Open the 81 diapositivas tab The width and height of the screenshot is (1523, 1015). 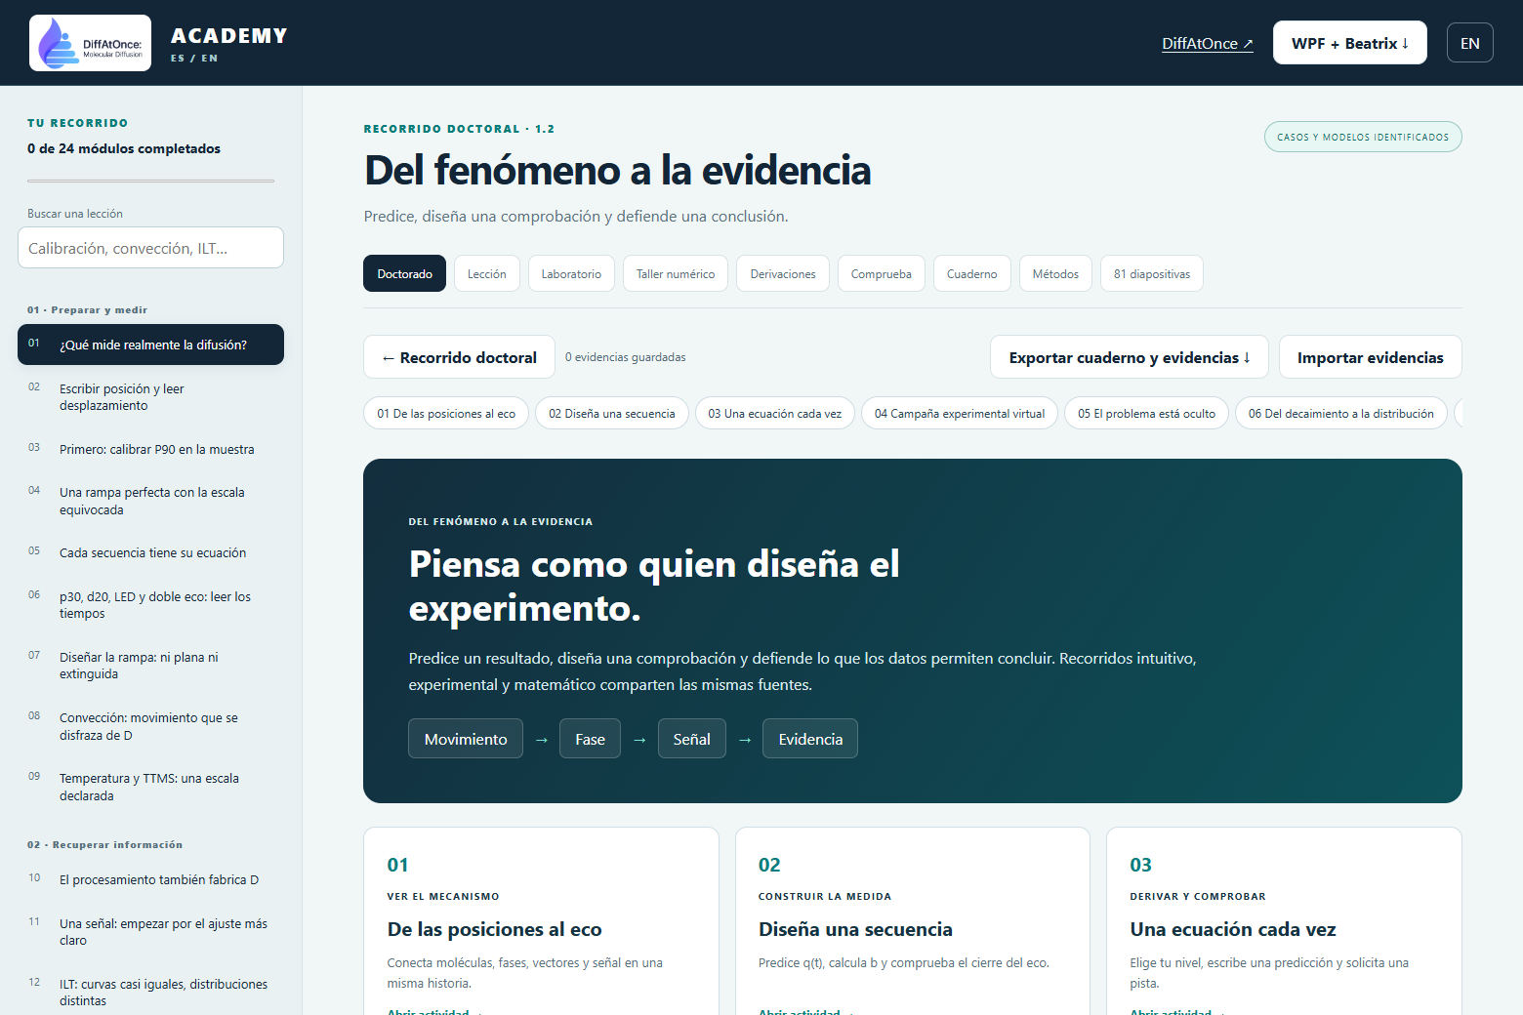[x=1152, y=273]
